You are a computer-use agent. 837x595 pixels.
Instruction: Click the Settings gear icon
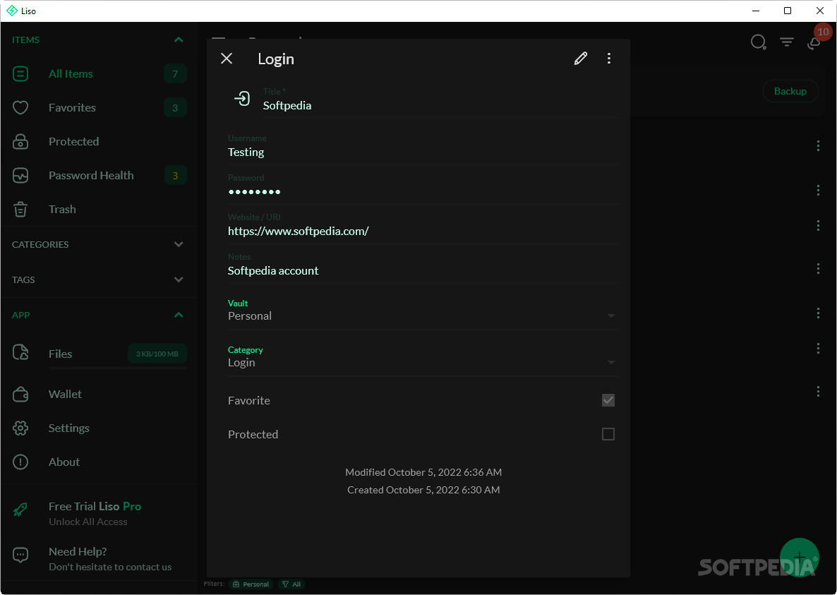20,428
